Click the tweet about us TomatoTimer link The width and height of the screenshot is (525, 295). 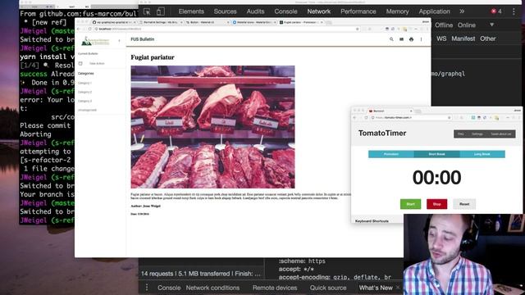point(501,134)
